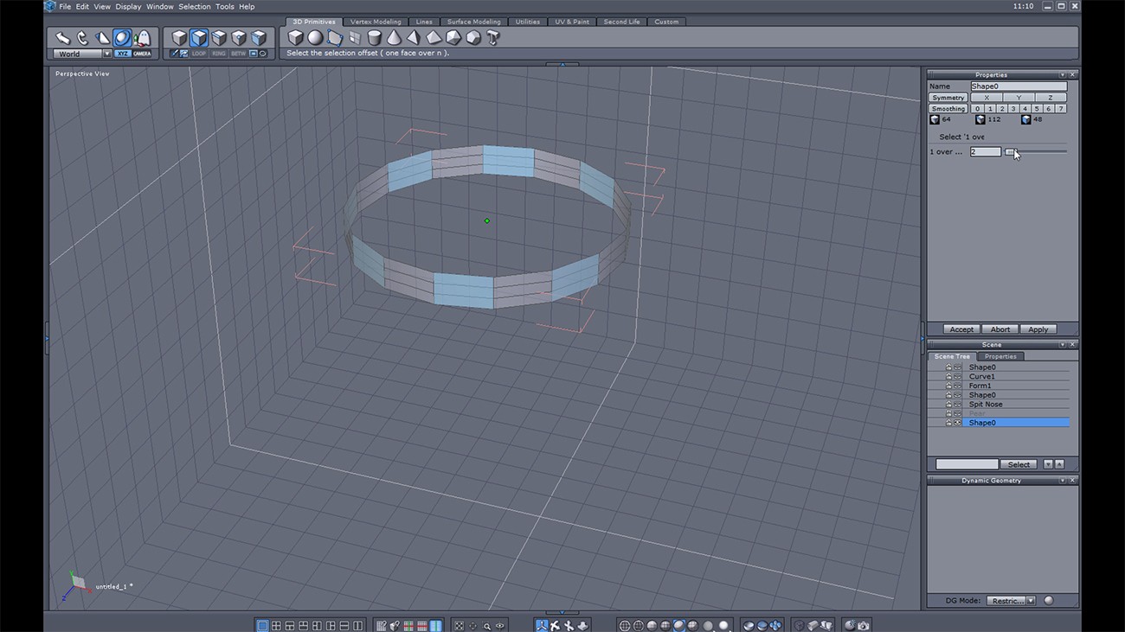Select the Rotate manipulator tool
Screen dimensions: 1125x632
(83, 38)
